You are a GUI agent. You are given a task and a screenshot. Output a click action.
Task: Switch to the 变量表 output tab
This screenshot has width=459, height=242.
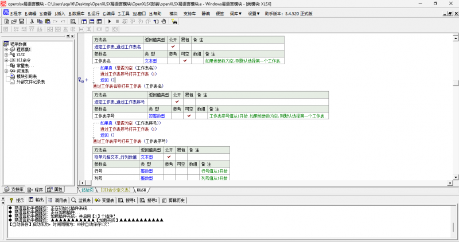pyautogui.click(x=105, y=200)
